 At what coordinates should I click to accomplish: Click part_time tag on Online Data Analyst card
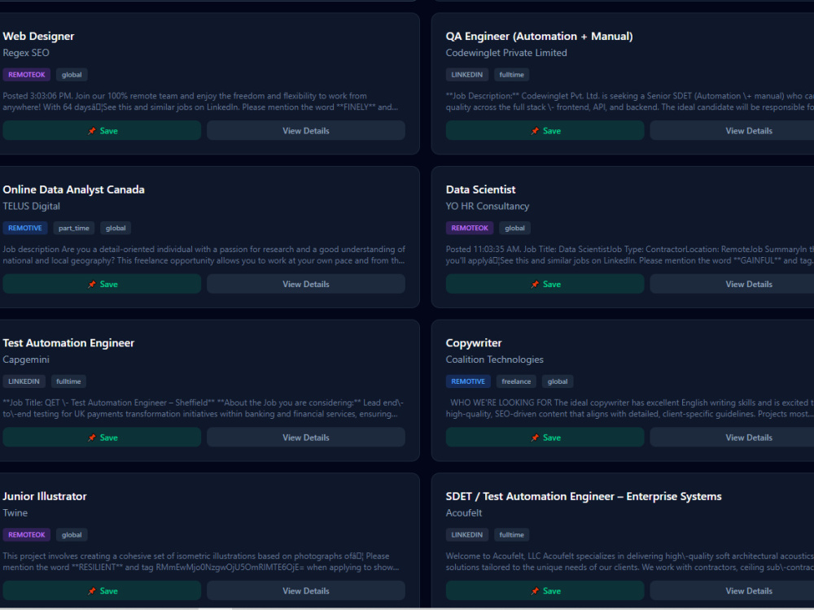pyautogui.click(x=74, y=229)
